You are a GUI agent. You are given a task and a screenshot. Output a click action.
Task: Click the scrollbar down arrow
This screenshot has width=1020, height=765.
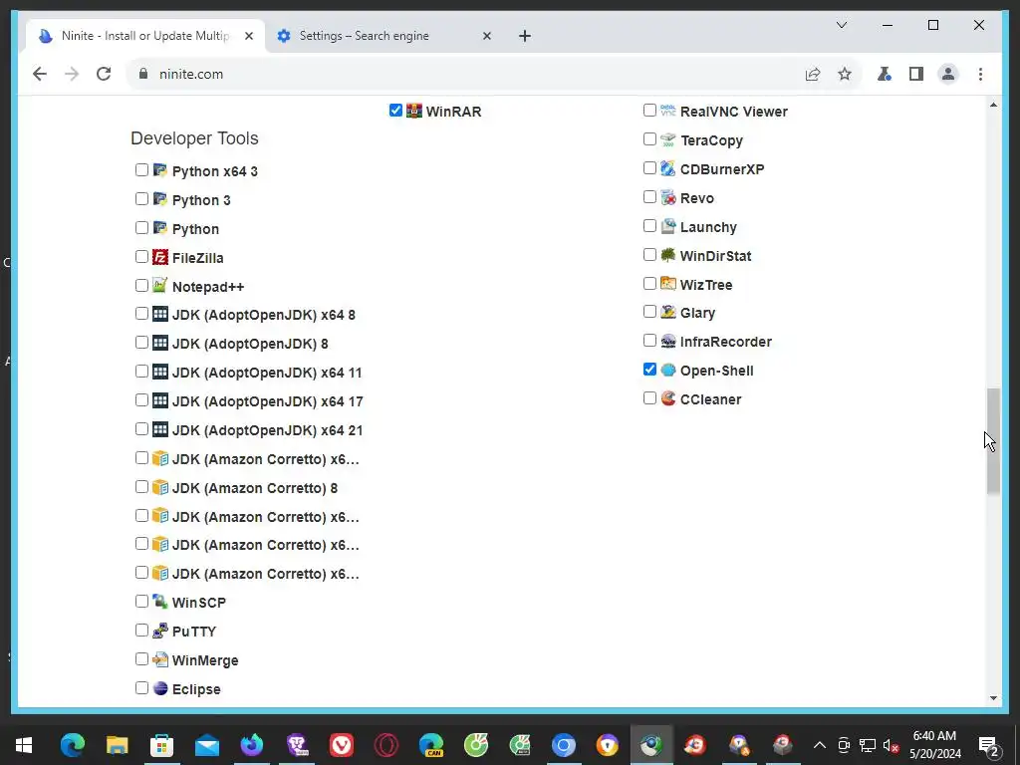(x=993, y=698)
